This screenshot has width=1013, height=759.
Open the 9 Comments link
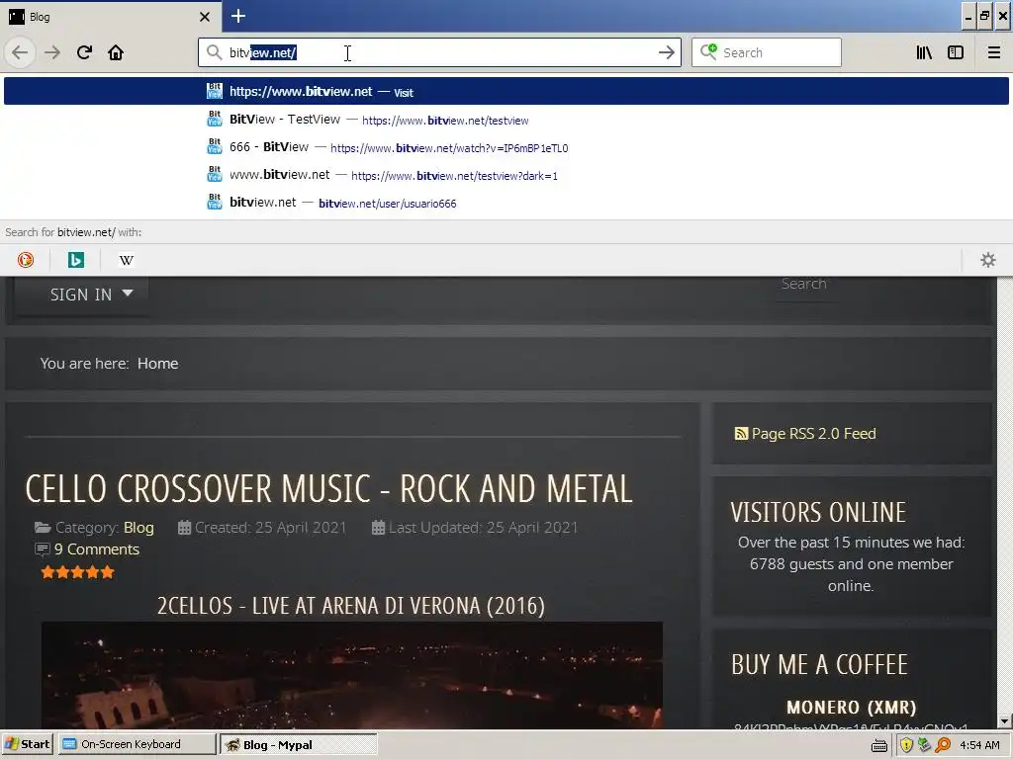[x=97, y=549]
